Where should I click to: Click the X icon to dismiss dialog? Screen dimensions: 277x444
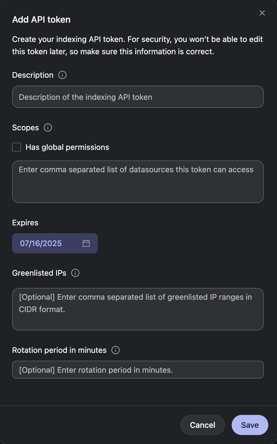click(x=262, y=13)
